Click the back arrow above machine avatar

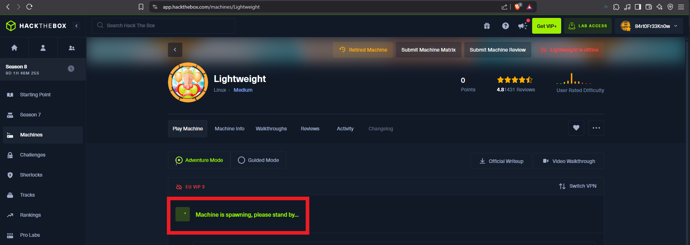tap(175, 50)
